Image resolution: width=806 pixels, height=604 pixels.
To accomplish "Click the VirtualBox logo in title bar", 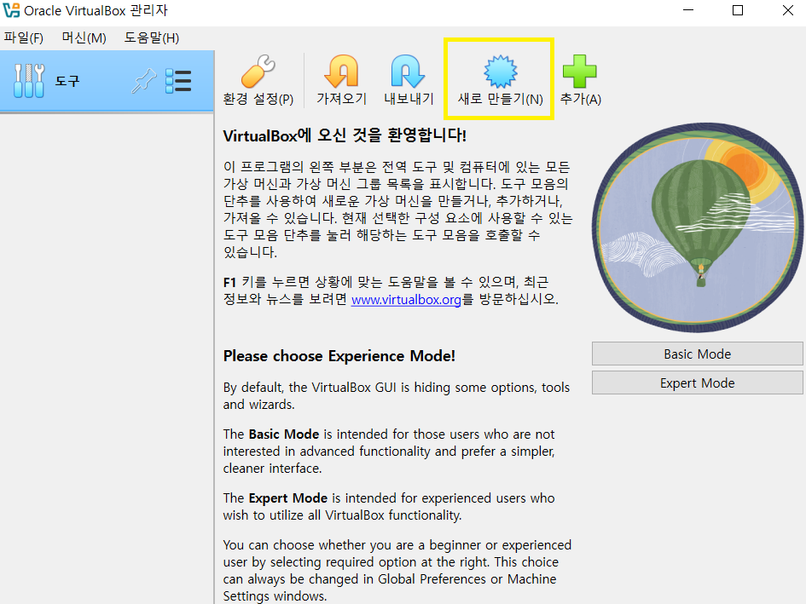I will click(11, 10).
